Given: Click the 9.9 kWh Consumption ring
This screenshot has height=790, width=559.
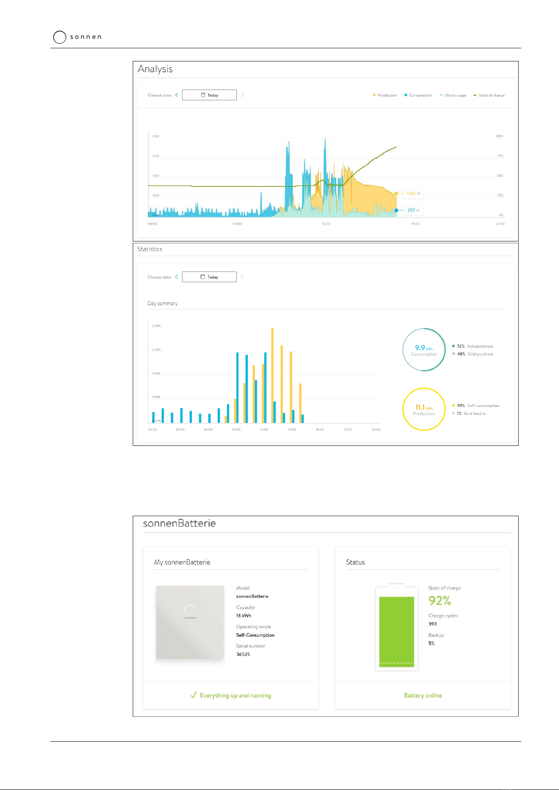Looking at the screenshot, I should pos(424,350).
